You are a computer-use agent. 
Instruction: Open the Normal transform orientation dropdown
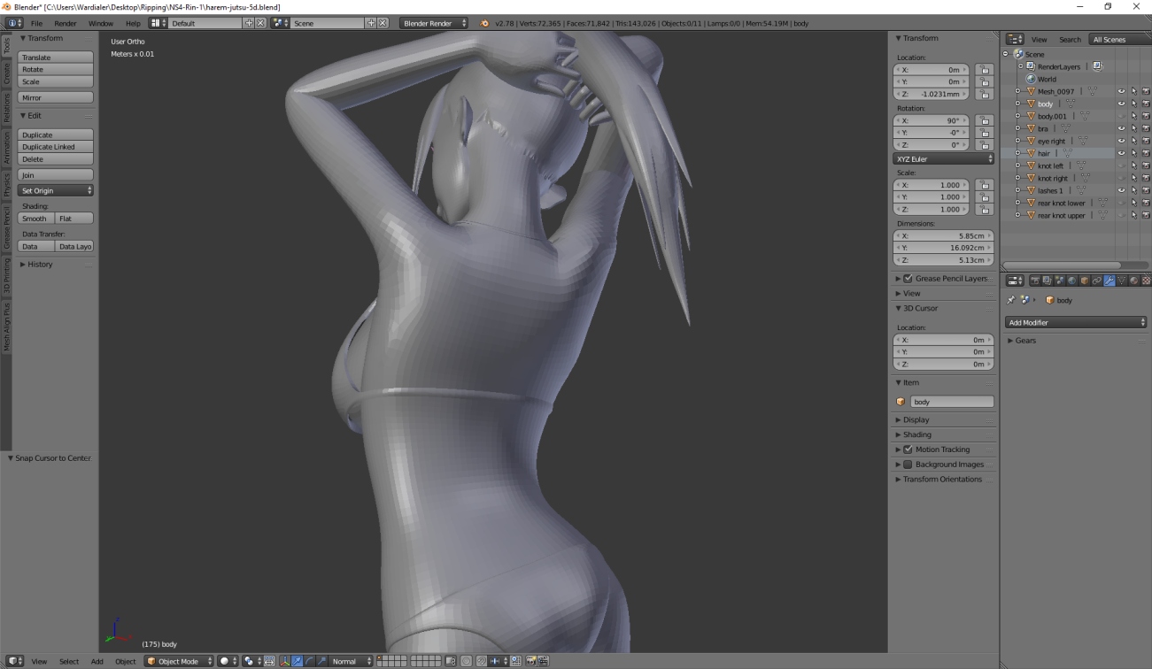(x=352, y=661)
